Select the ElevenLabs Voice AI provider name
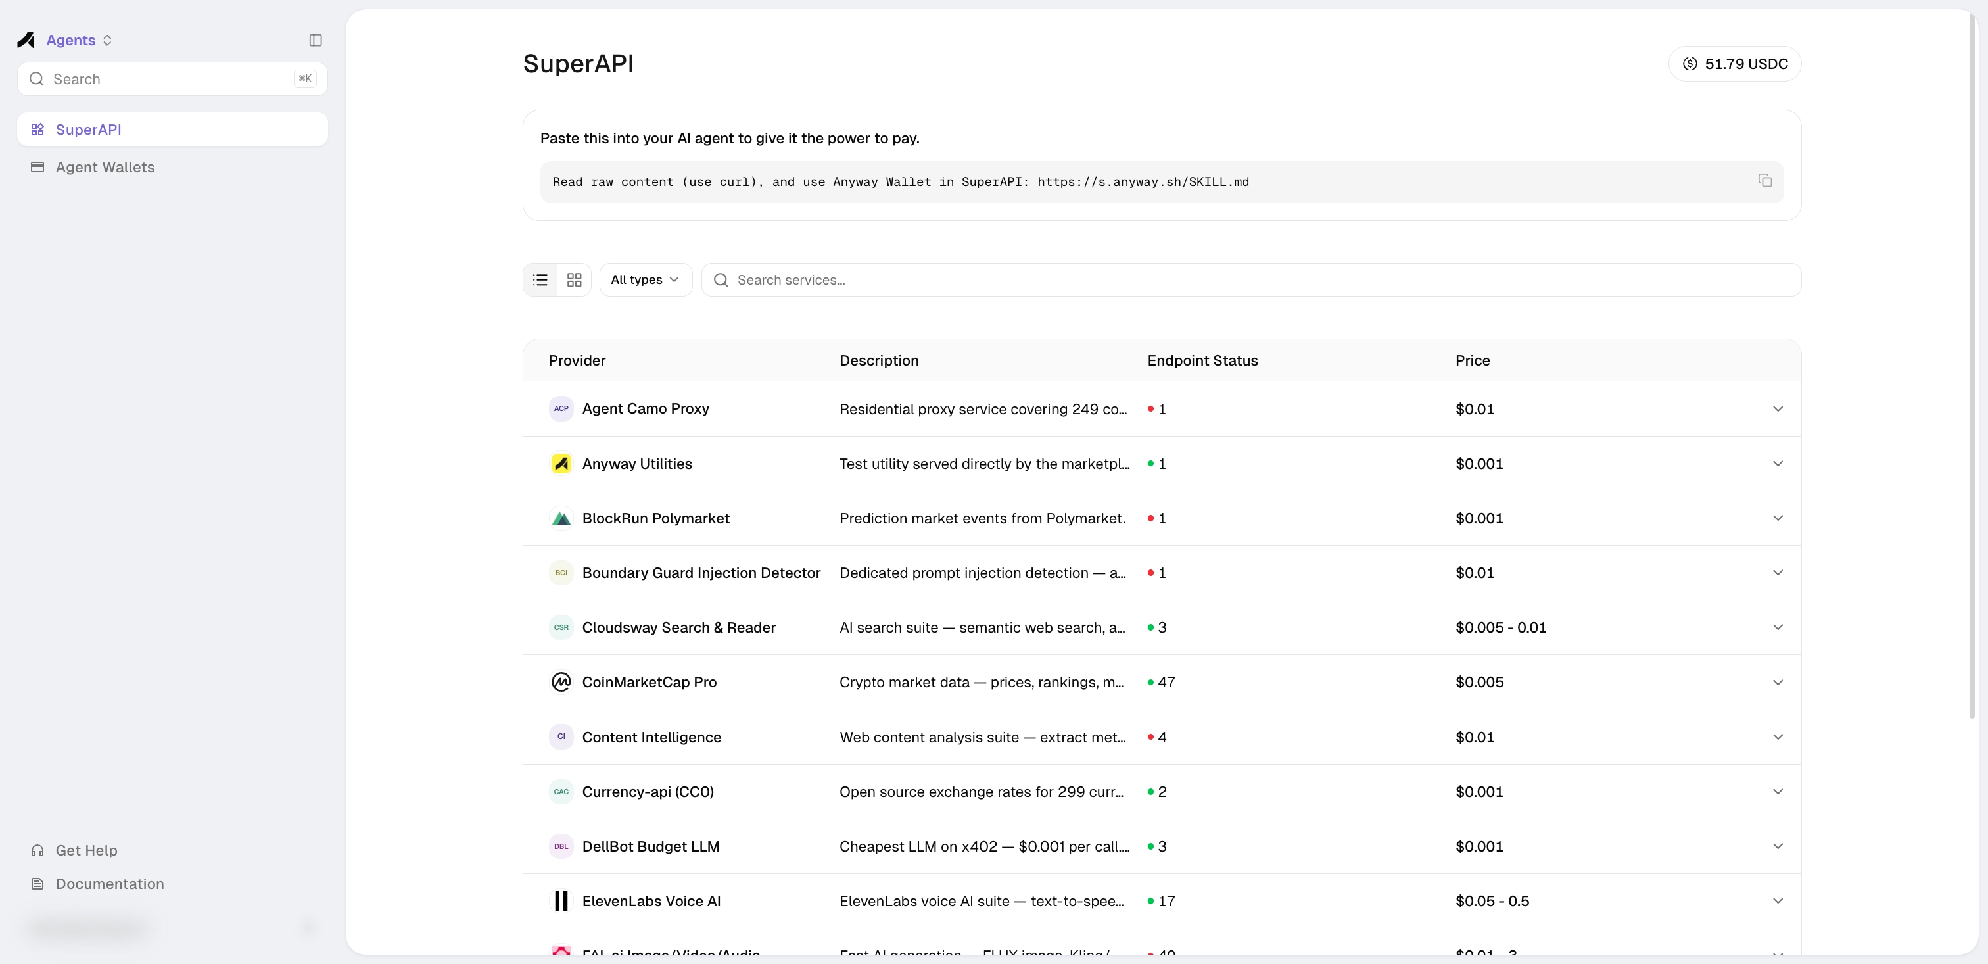This screenshot has height=964, width=1988. 651,901
